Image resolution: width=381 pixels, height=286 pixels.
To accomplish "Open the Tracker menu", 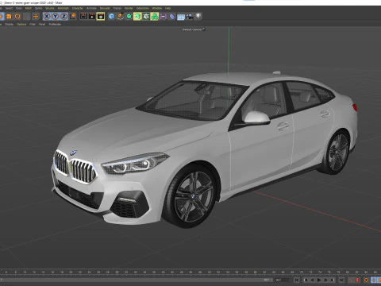I will (117, 8).
